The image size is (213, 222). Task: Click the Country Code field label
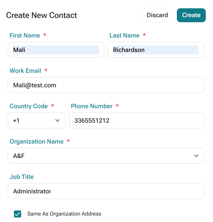pos(29,106)
